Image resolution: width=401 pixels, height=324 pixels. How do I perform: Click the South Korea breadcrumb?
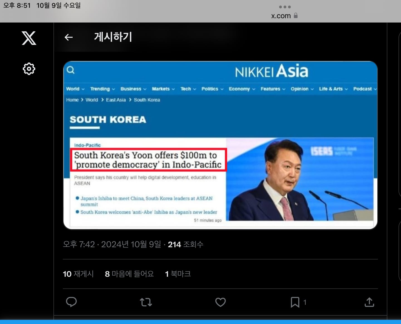point(147,100)
